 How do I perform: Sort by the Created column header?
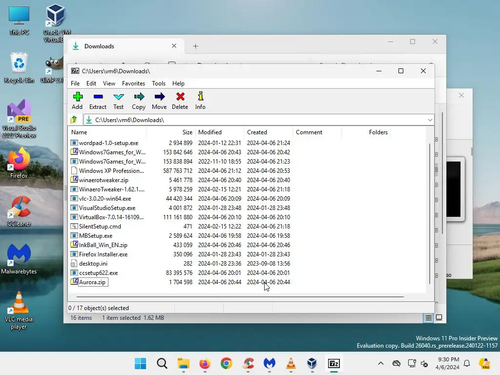pyautogui.click(x=269, y=132)
